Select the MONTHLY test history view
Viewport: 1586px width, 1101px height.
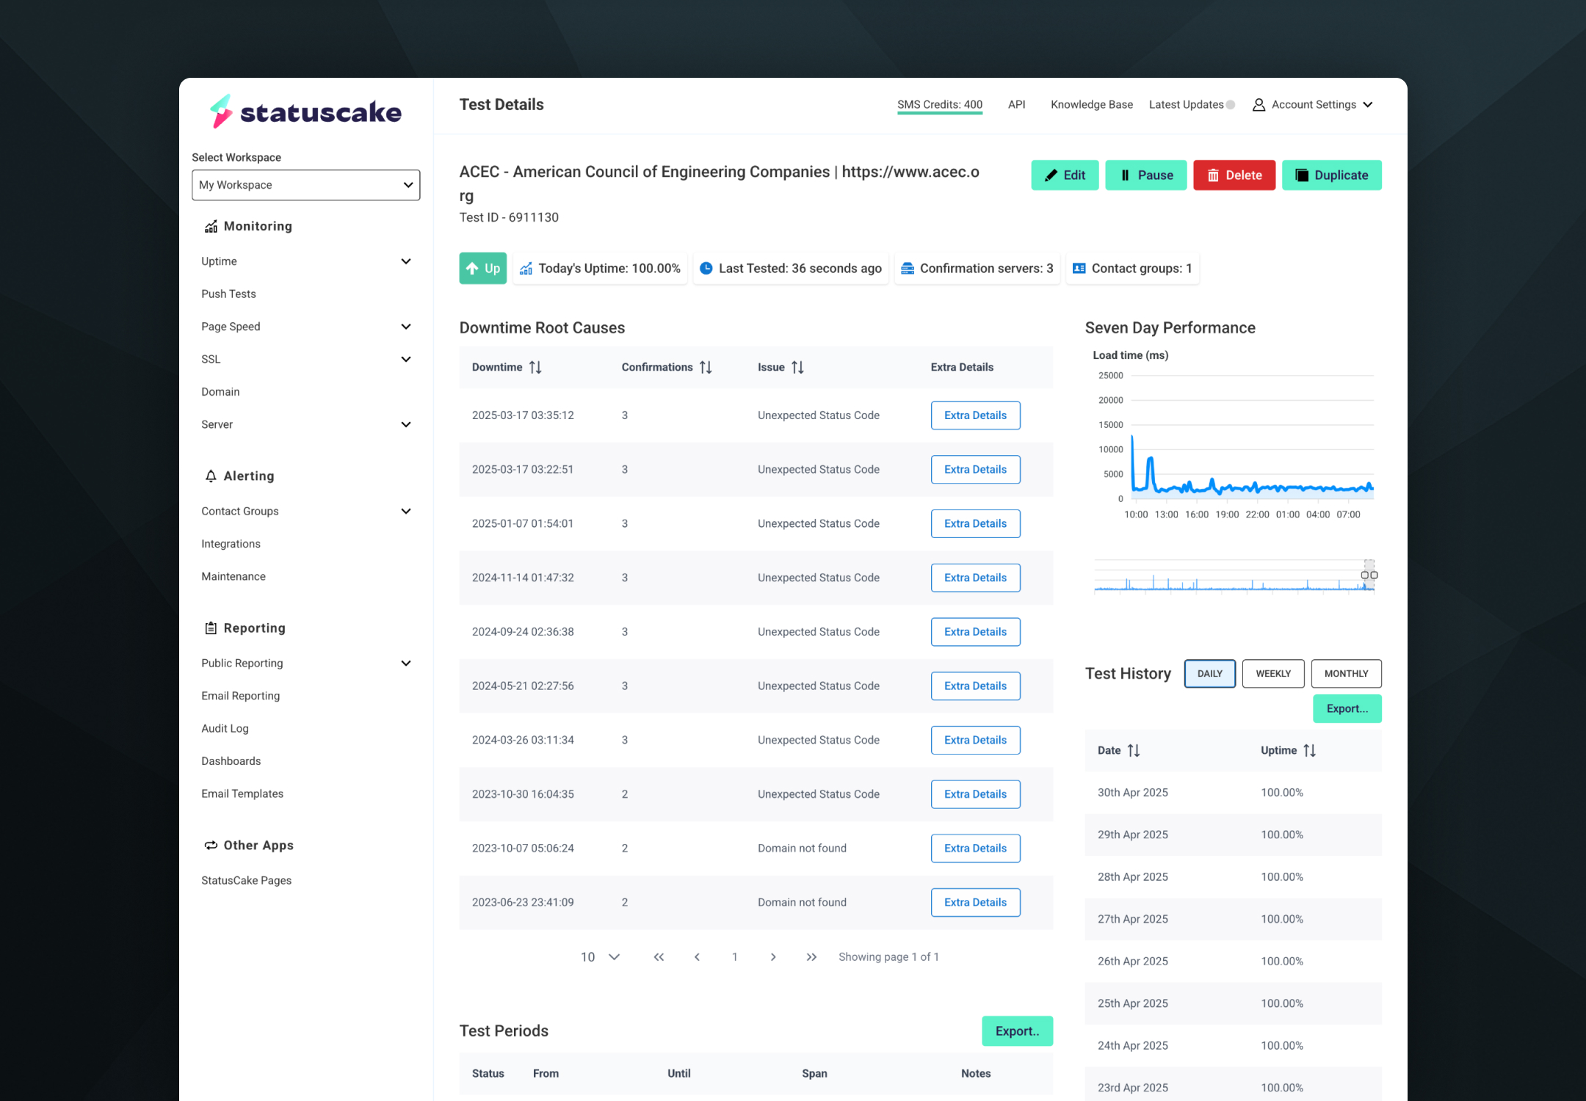[x=1346, y=674]
